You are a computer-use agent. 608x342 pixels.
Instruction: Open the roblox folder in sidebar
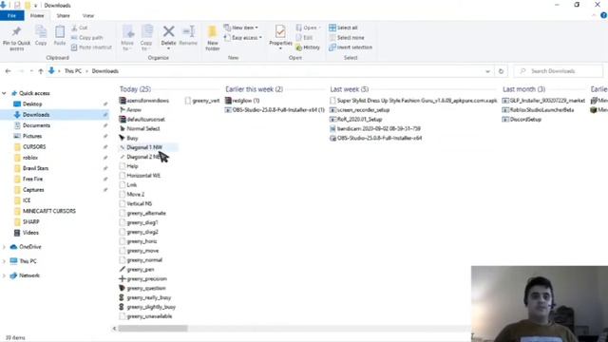30,158
